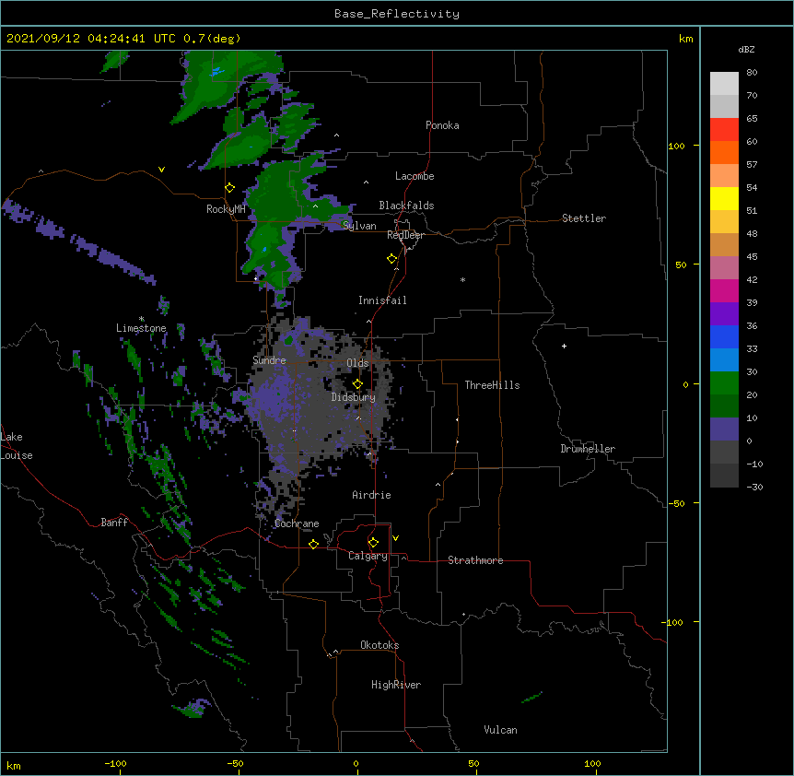The image size is (794, 776).
Task: Click the Sylvan label
Action: [x=359, y=226]
